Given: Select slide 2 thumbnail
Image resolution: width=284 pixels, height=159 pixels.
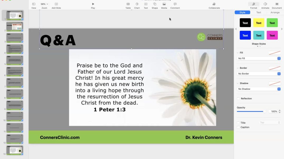Looking at the screenshot, I should tap(15, 27).
